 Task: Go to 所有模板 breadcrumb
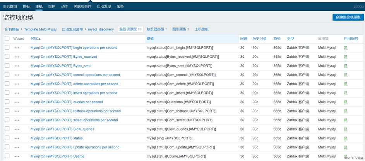(x=12, y=29)
